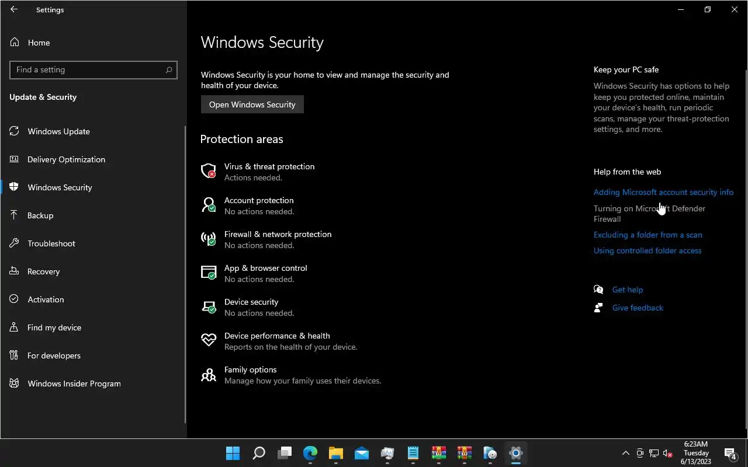Open the Firewall & network protection icon
The height and width of the screenshot is (467, 748).
pyautogui.click(x=209, y=239)
